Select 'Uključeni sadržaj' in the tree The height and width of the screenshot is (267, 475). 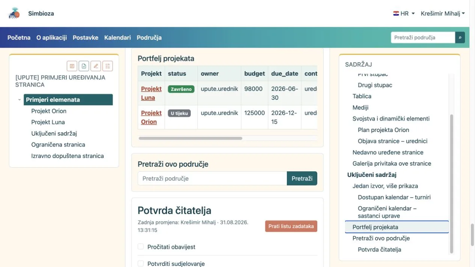pos(54,133)
